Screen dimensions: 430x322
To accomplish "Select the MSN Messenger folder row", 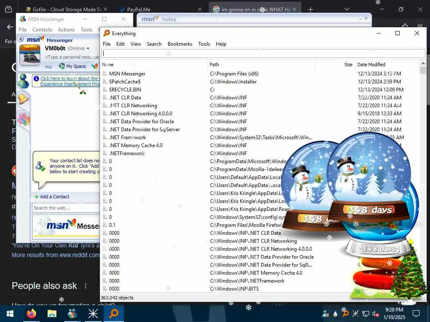I will coord(260,74).
